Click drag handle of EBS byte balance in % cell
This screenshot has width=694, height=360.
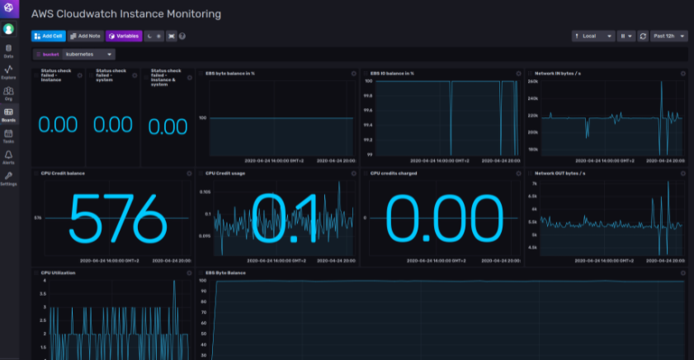pyautogui.click(x=201, y=73)
